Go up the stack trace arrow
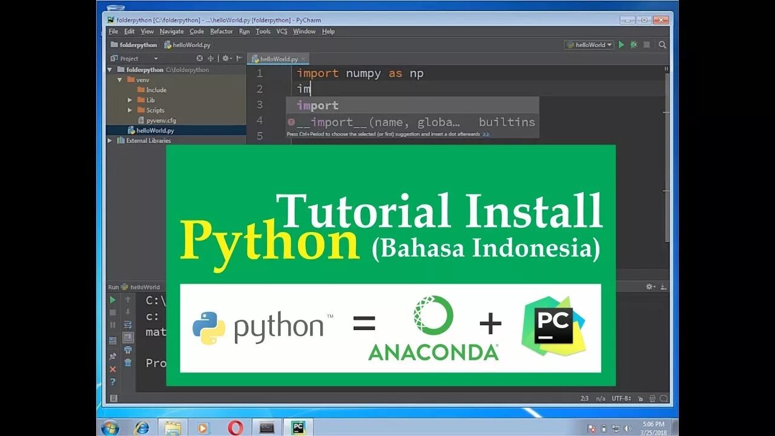775x436 pixels. point(128,300)
